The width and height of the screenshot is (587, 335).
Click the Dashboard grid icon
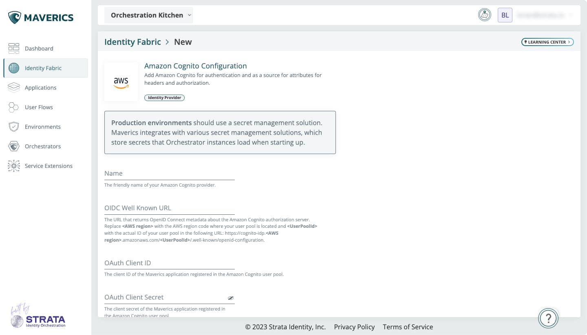14,48
